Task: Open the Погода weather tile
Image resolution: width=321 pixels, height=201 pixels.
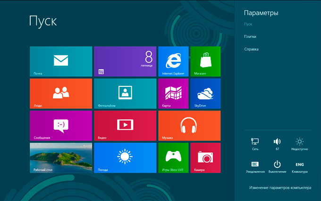Action: point(125,158)
